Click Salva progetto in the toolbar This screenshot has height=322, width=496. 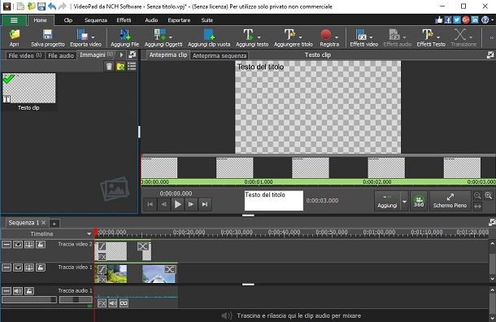pyautogui.click(x=47, y=38)
